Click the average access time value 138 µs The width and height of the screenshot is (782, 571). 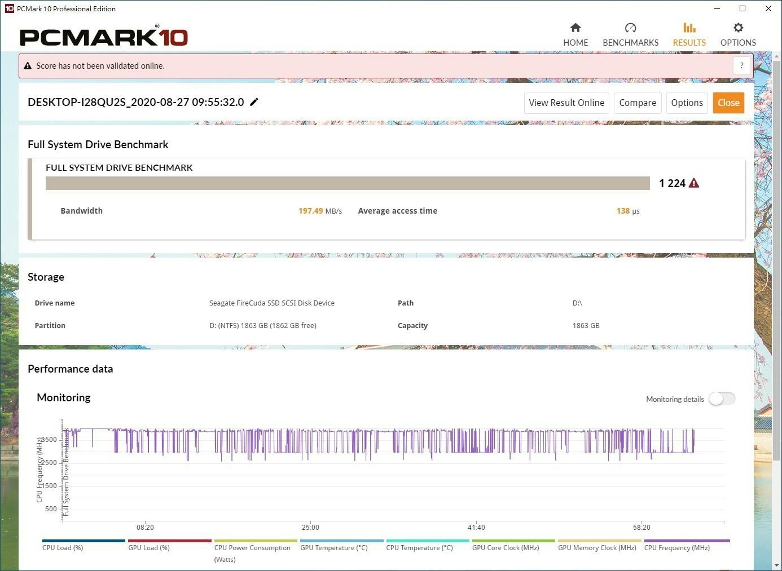[x=628, y=211]
